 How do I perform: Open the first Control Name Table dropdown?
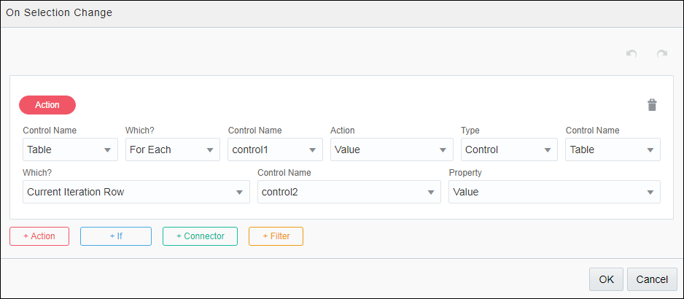click(70, 149)
